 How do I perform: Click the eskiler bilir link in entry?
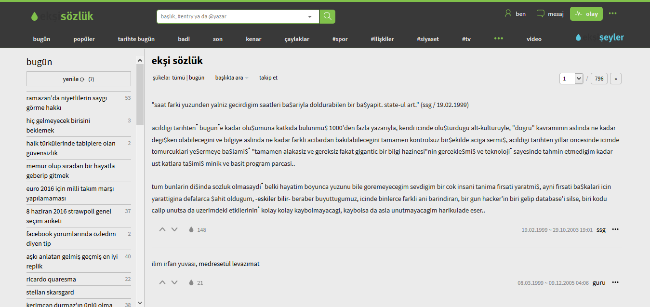pos(273,199)
